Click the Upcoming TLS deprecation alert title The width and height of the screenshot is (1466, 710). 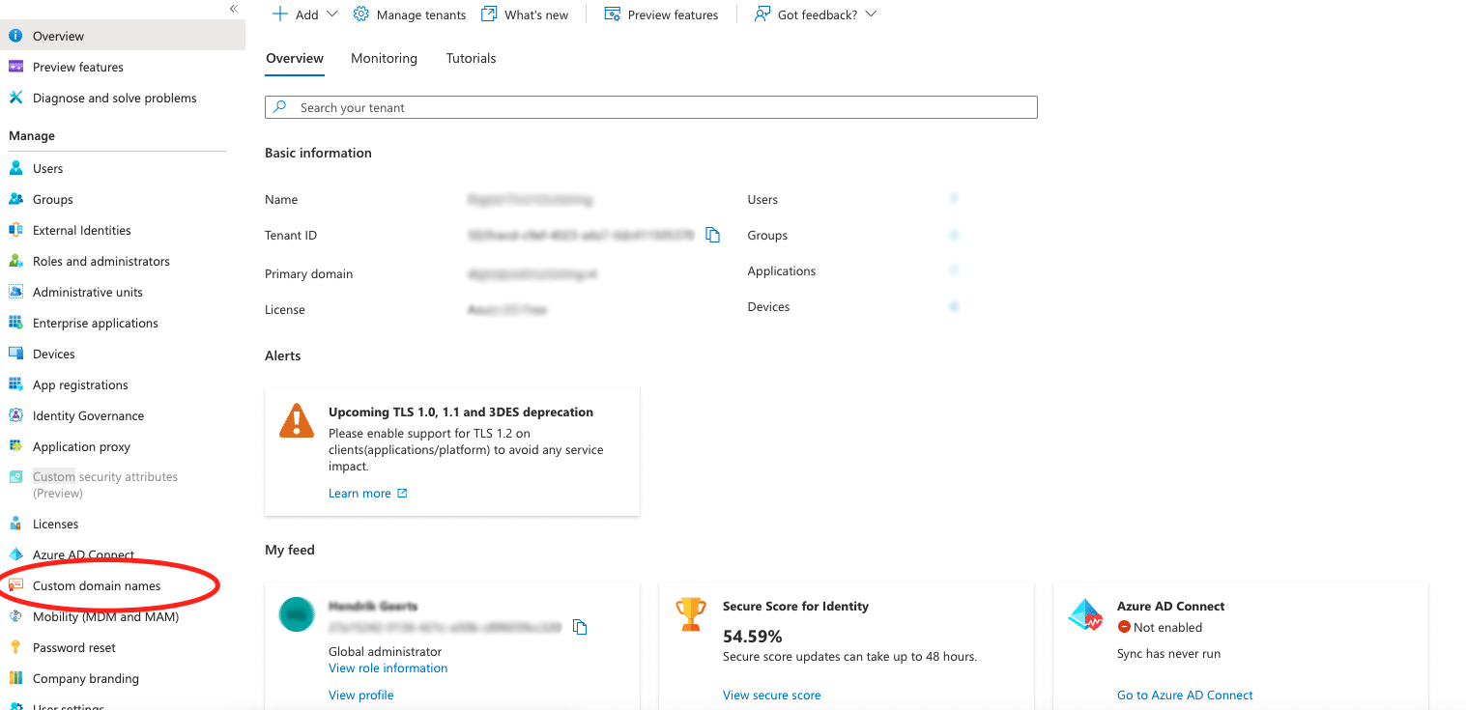pos(461,412)
